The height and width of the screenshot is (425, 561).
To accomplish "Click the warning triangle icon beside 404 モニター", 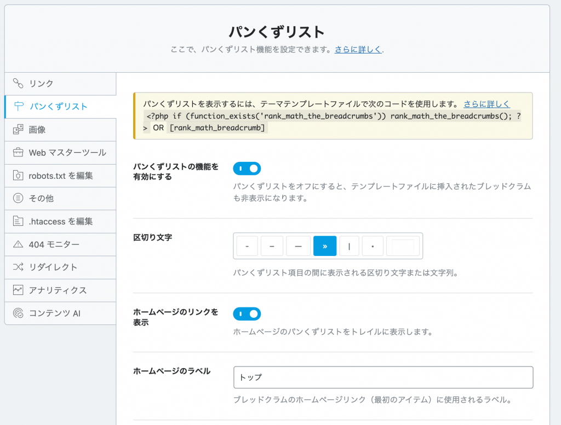I will click(18, 244).
